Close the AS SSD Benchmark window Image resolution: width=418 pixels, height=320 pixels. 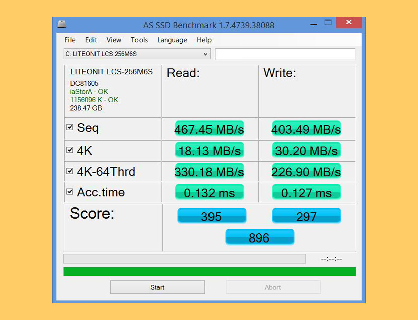pos(349,23)
